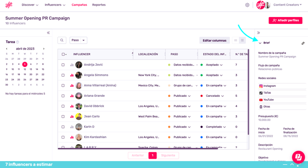The height and width of the screenshot is (168, 308).
Task: Toggle the select-all checkbox in the table header
Action: [63, 54]
